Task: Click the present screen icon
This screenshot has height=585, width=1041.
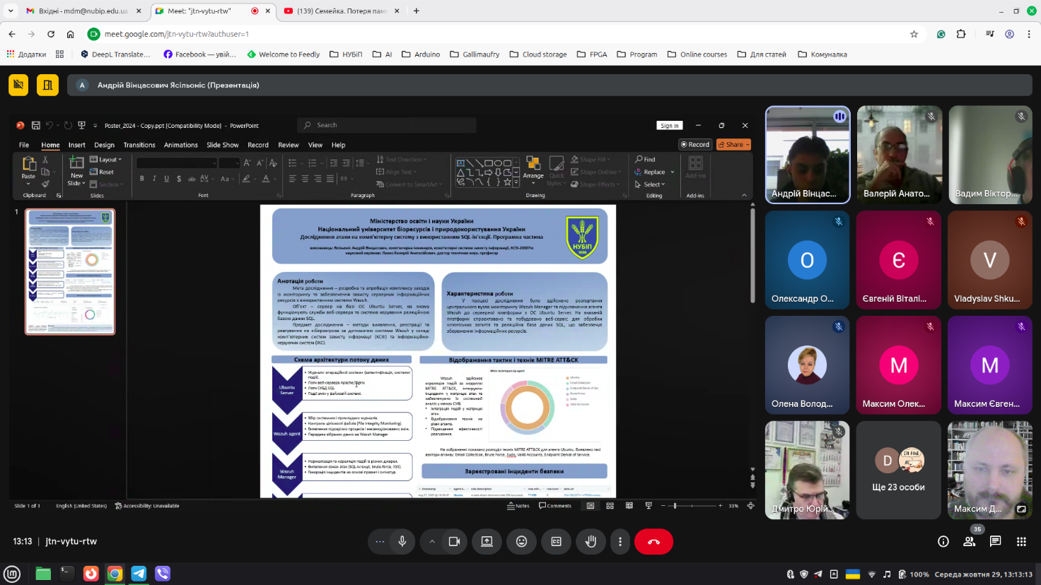Action: click(487, 541)
